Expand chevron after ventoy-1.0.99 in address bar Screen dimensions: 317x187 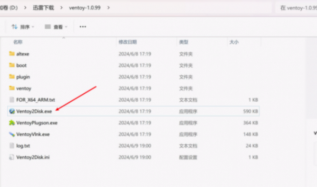point(108,8)
